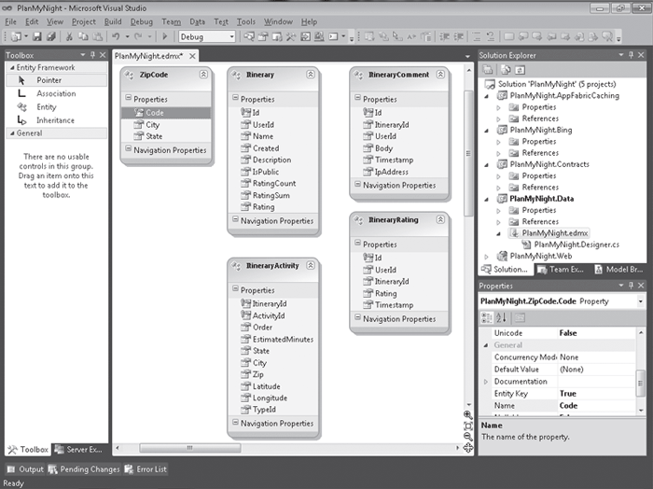This screenshot has height=489, width=653.
Task: Switch to the PlanMyNight.edmx tab
Action: pyautogui.click(x=148, y=56)
